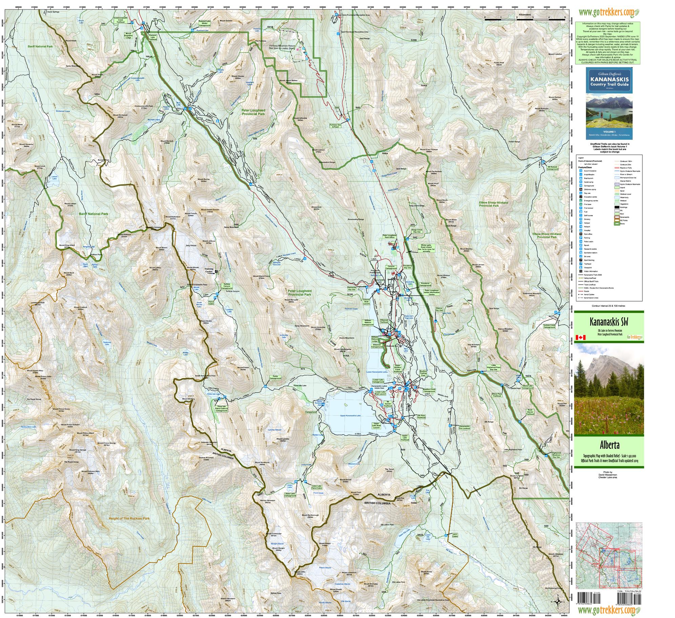This screenshot has height=618, width=675.
Task: Click the Campground icon in the legend
Action: pos(581,186)
